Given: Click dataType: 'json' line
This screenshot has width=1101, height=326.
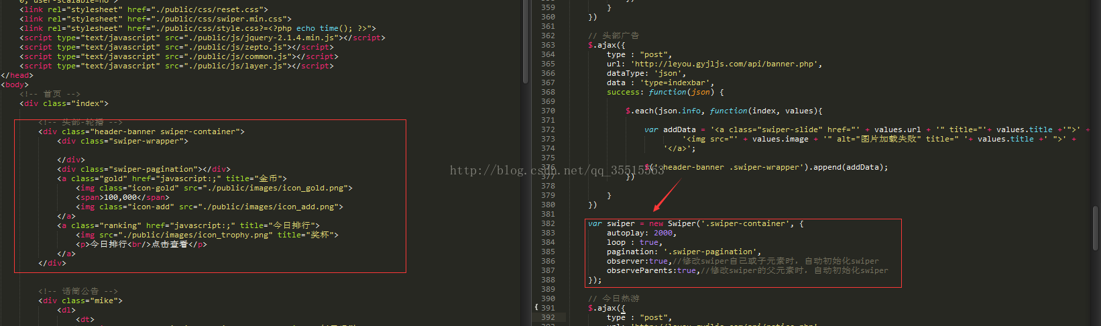Looking at the screenshot, I should [x=646, y=73].
